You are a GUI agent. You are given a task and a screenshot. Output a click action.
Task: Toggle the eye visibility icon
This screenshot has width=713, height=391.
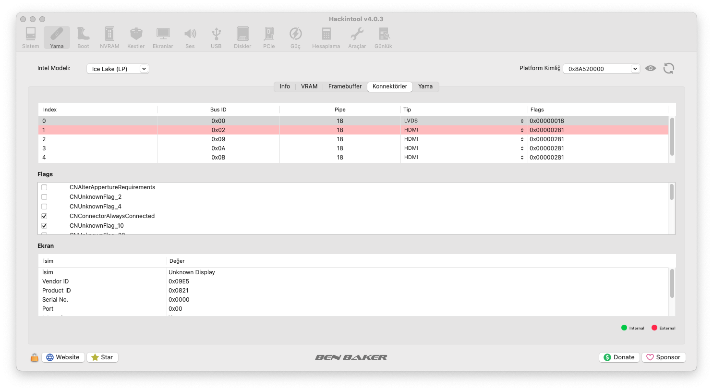[x=650, y=68]
